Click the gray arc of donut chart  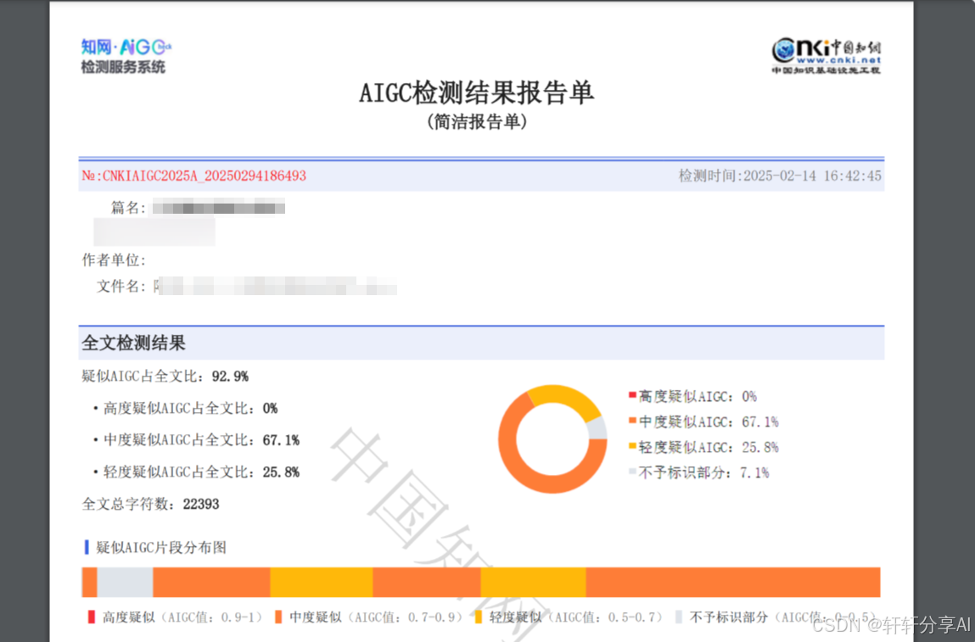point(597,428)
